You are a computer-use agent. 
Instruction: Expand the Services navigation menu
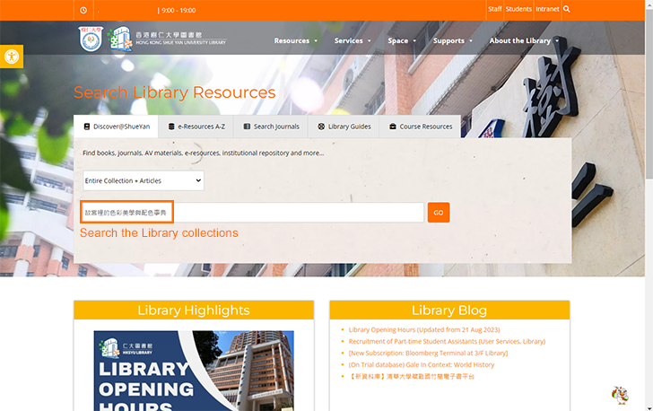(x=353, y=40)
